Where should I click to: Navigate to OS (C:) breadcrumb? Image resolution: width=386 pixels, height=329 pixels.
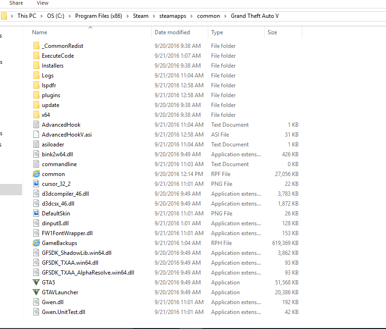tap(55, 16)
